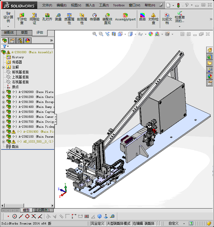Switch to the 装配体 tab

tap(9, 33)
